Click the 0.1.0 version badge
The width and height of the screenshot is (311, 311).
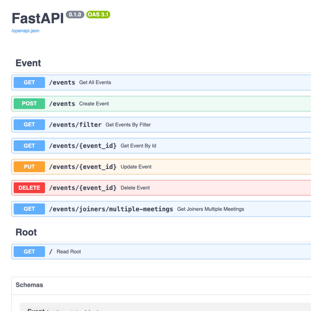coord(75,15)
